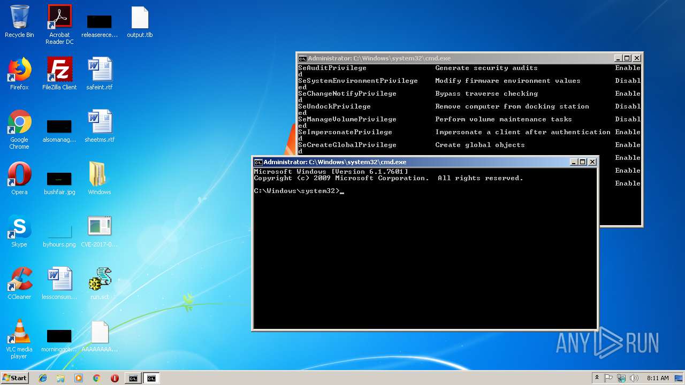
Task: Launch CCleaner desktop shortcut
Action: tap(19, 284)
